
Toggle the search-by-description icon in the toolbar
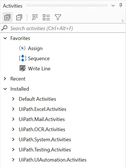[35, 17]
